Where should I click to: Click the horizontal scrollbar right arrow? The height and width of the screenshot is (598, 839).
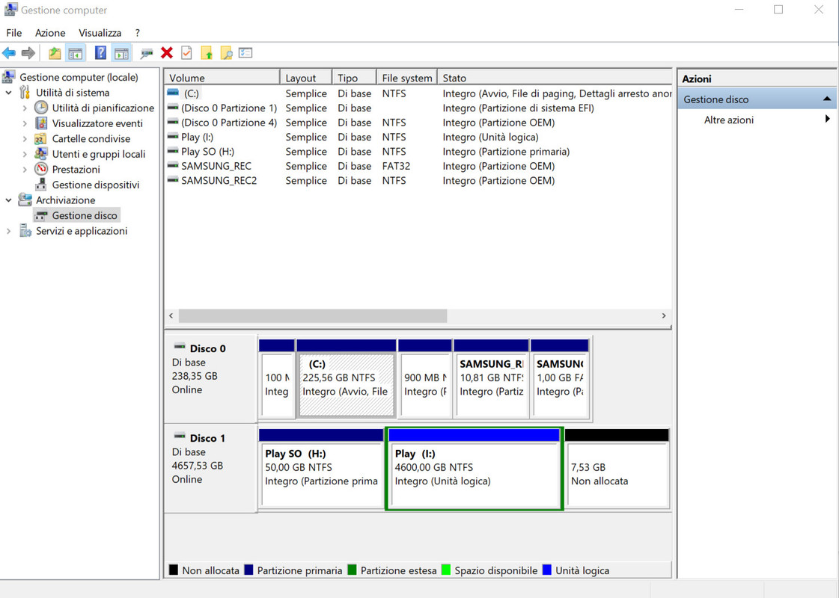tap(664, 316)
